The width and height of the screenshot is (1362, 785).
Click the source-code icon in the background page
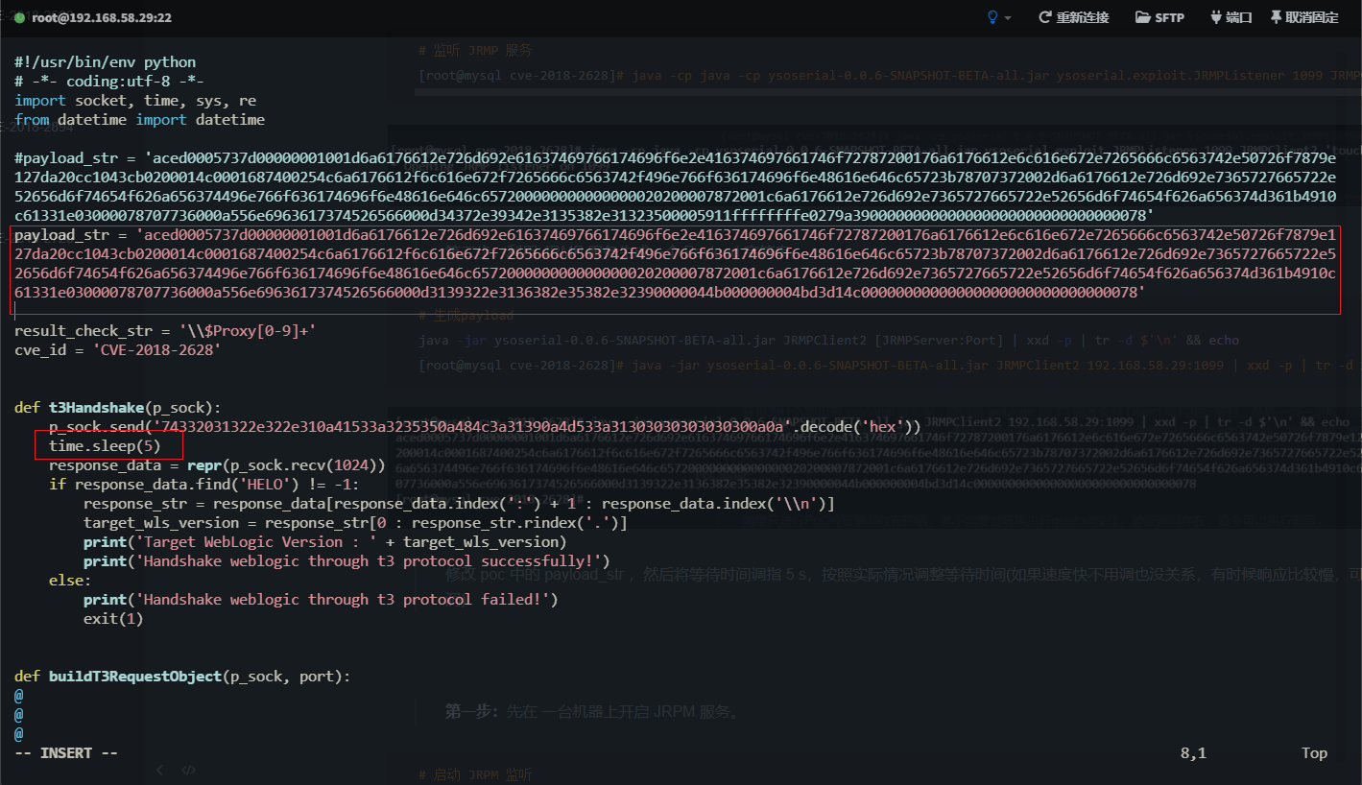189,770
